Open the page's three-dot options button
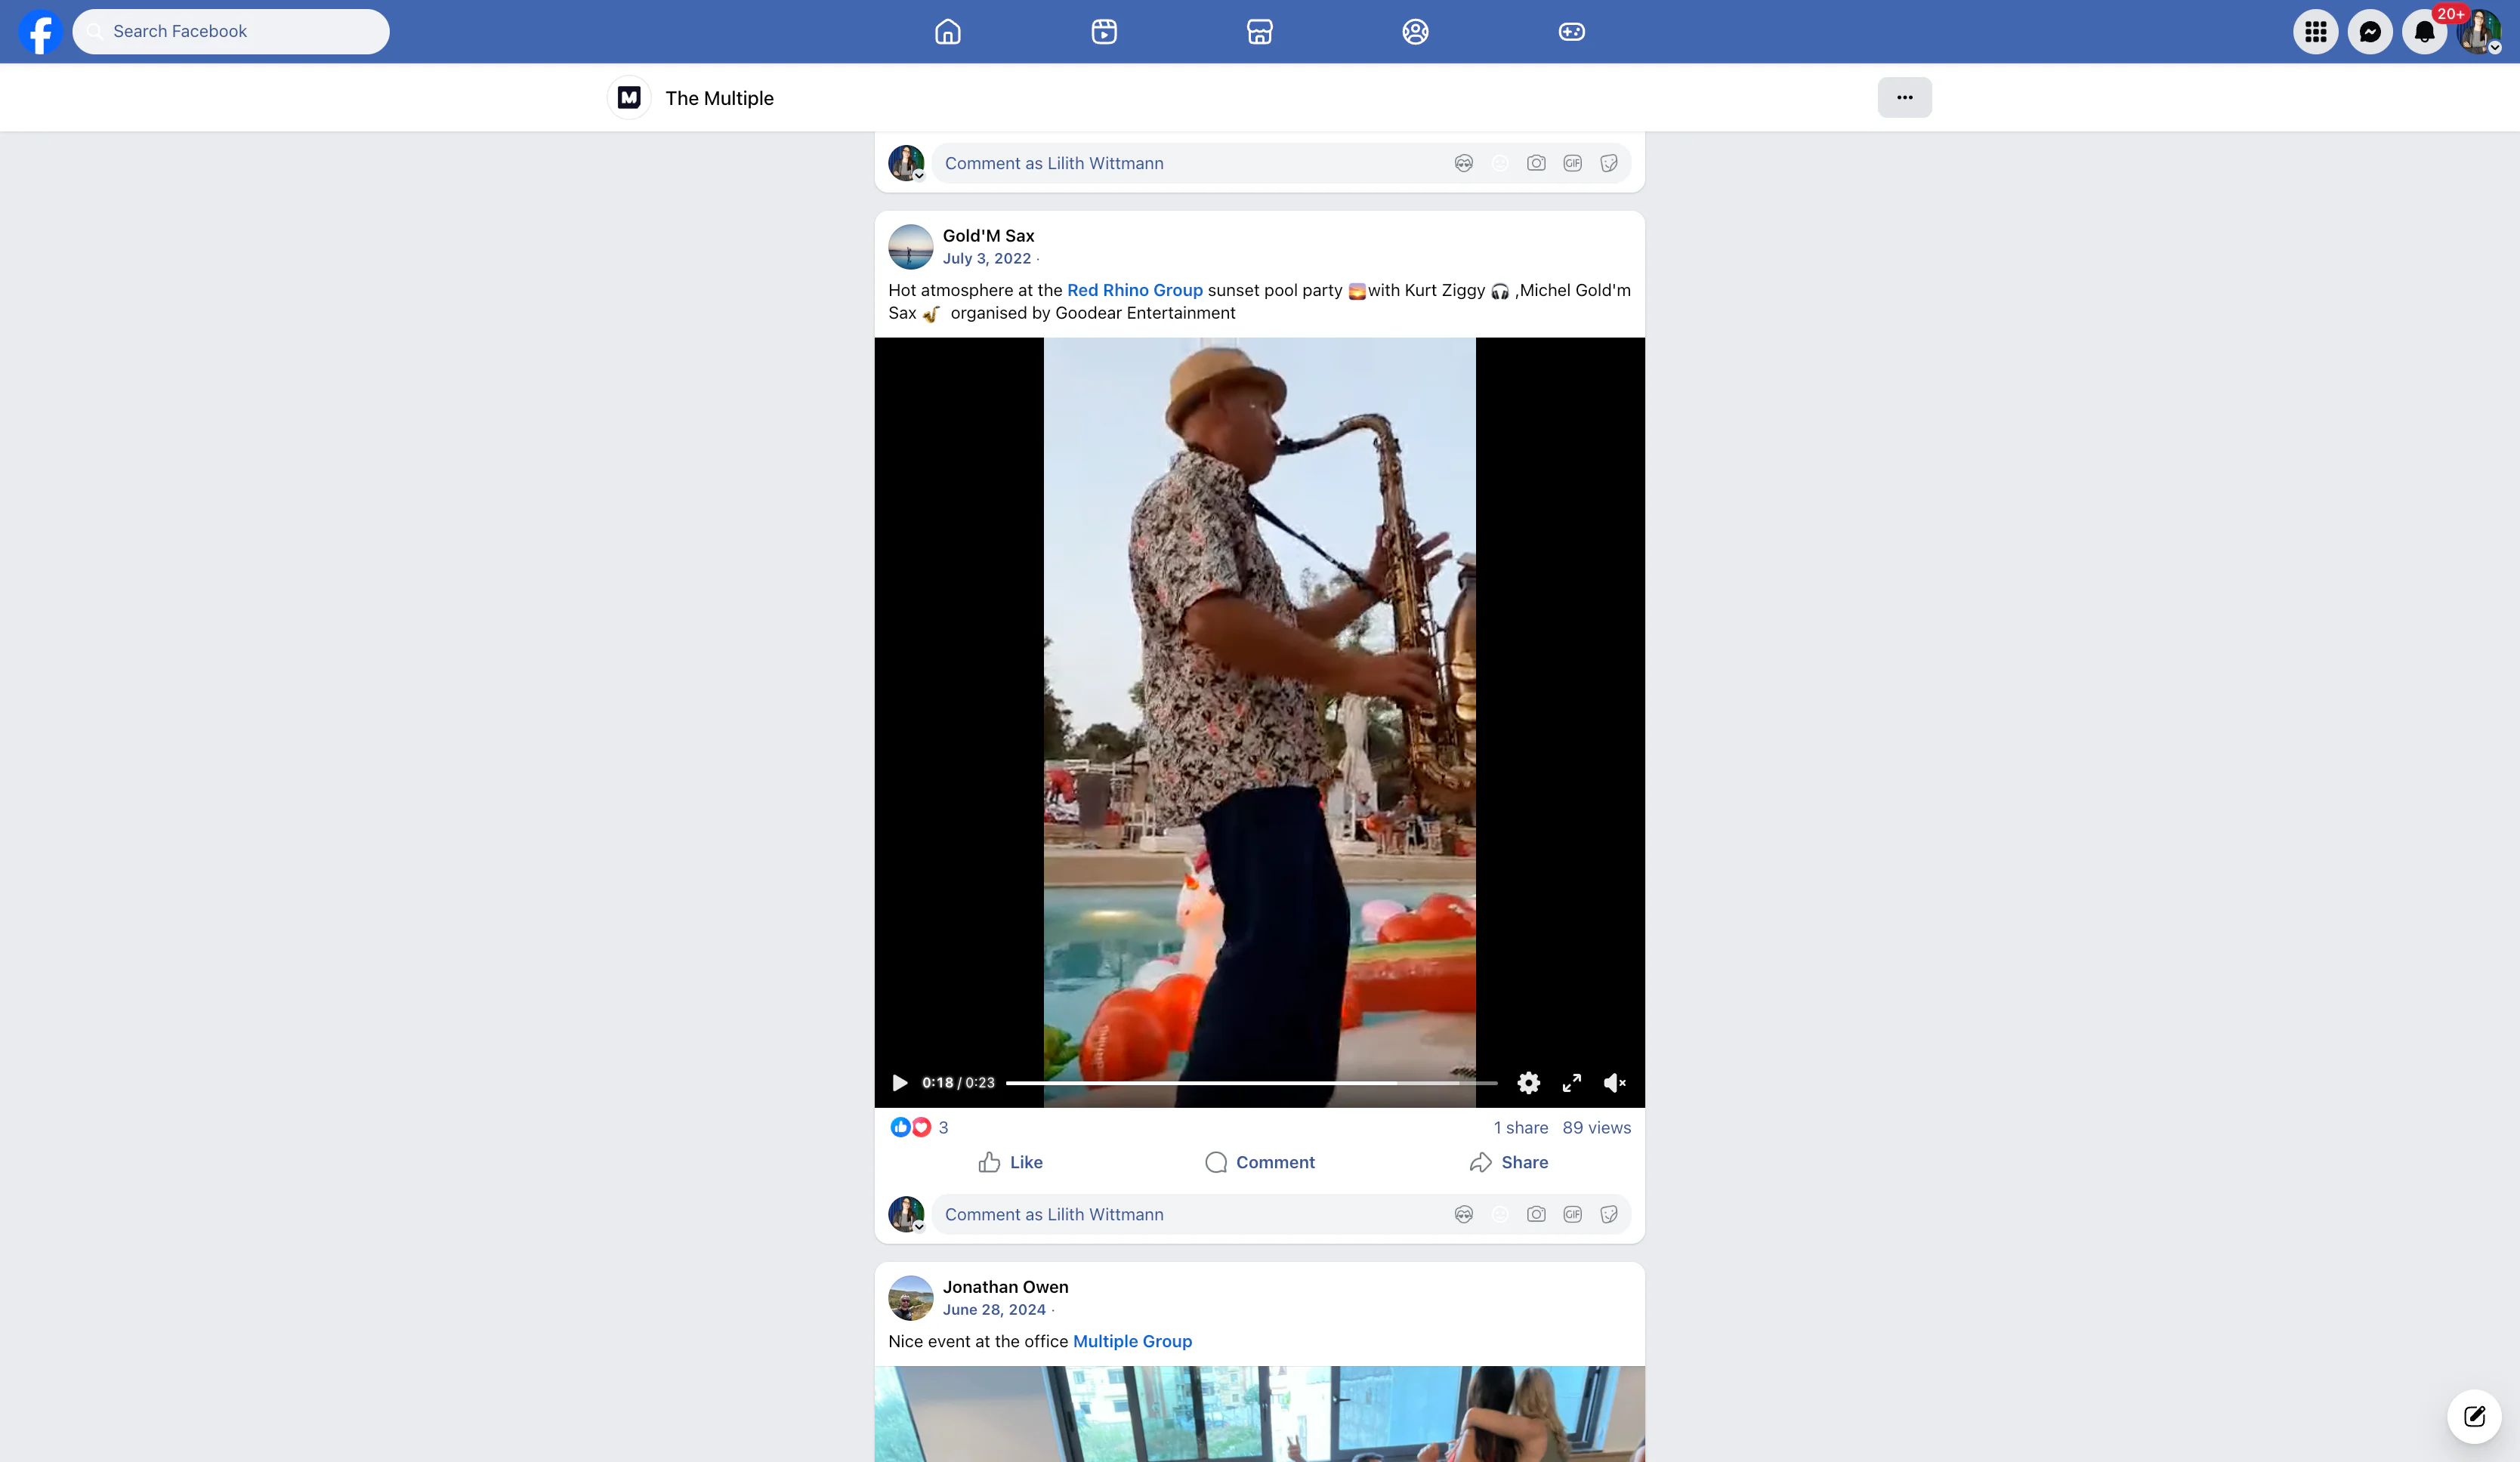2520x1462 pixels. [1904, 98]
